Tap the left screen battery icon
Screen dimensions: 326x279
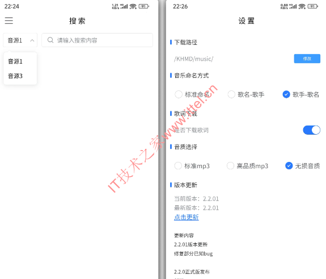pyautogui.click(x=143, y=6)
